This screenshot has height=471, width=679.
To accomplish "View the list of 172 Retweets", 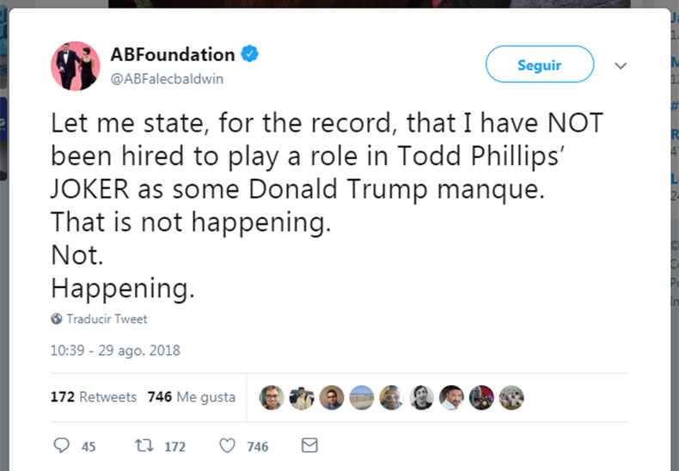I will pyautogui.click(x=94, y=397).
